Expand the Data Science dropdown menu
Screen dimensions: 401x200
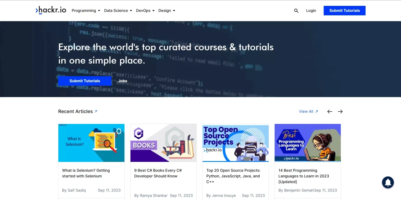point(118,11)
